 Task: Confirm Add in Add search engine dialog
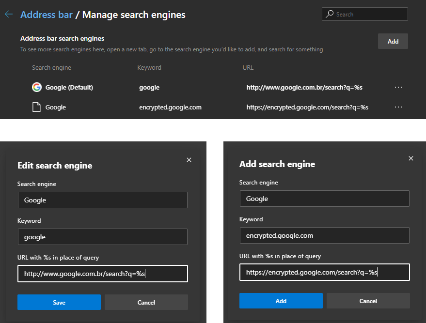click(281, 301)
